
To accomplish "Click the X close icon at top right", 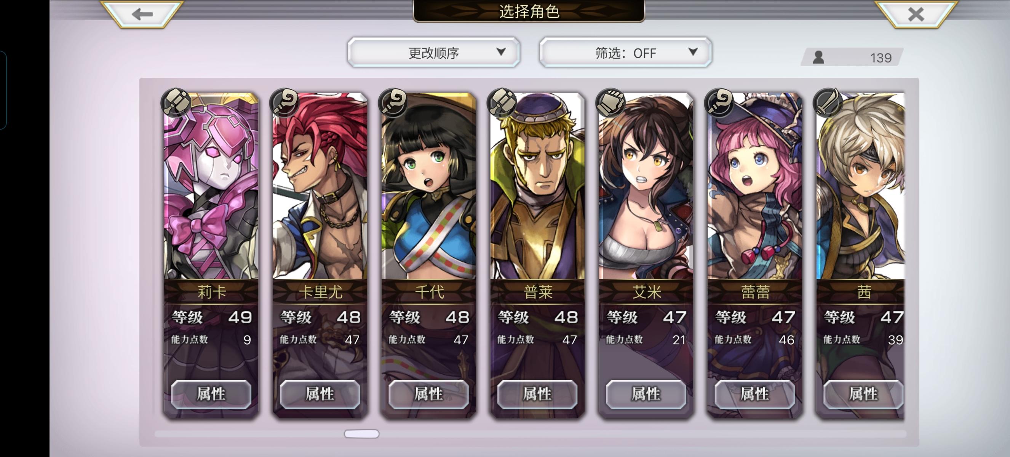I will [916, 14].
